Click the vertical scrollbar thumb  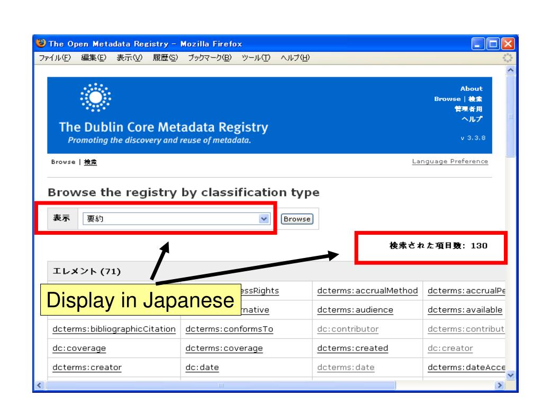click(511, 116)
